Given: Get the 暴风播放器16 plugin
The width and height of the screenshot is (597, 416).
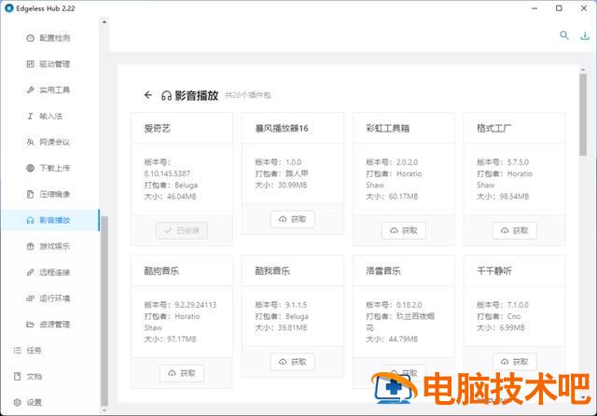Looking at the screenshot, I should click(x=292, y=219).
